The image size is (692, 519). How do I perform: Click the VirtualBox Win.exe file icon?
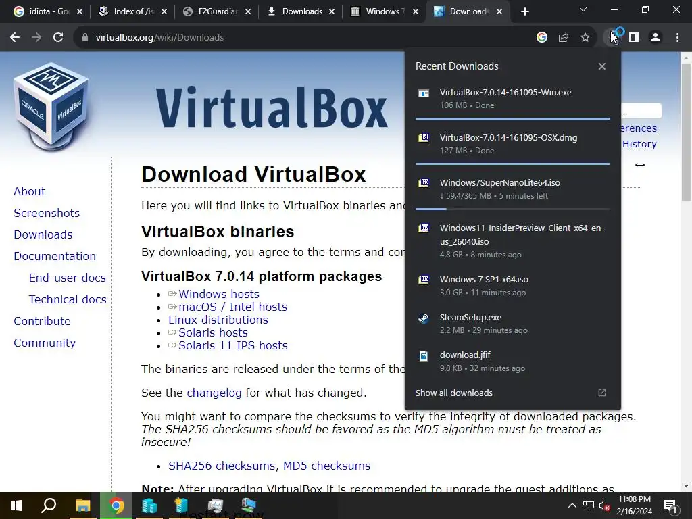(424, 93)
